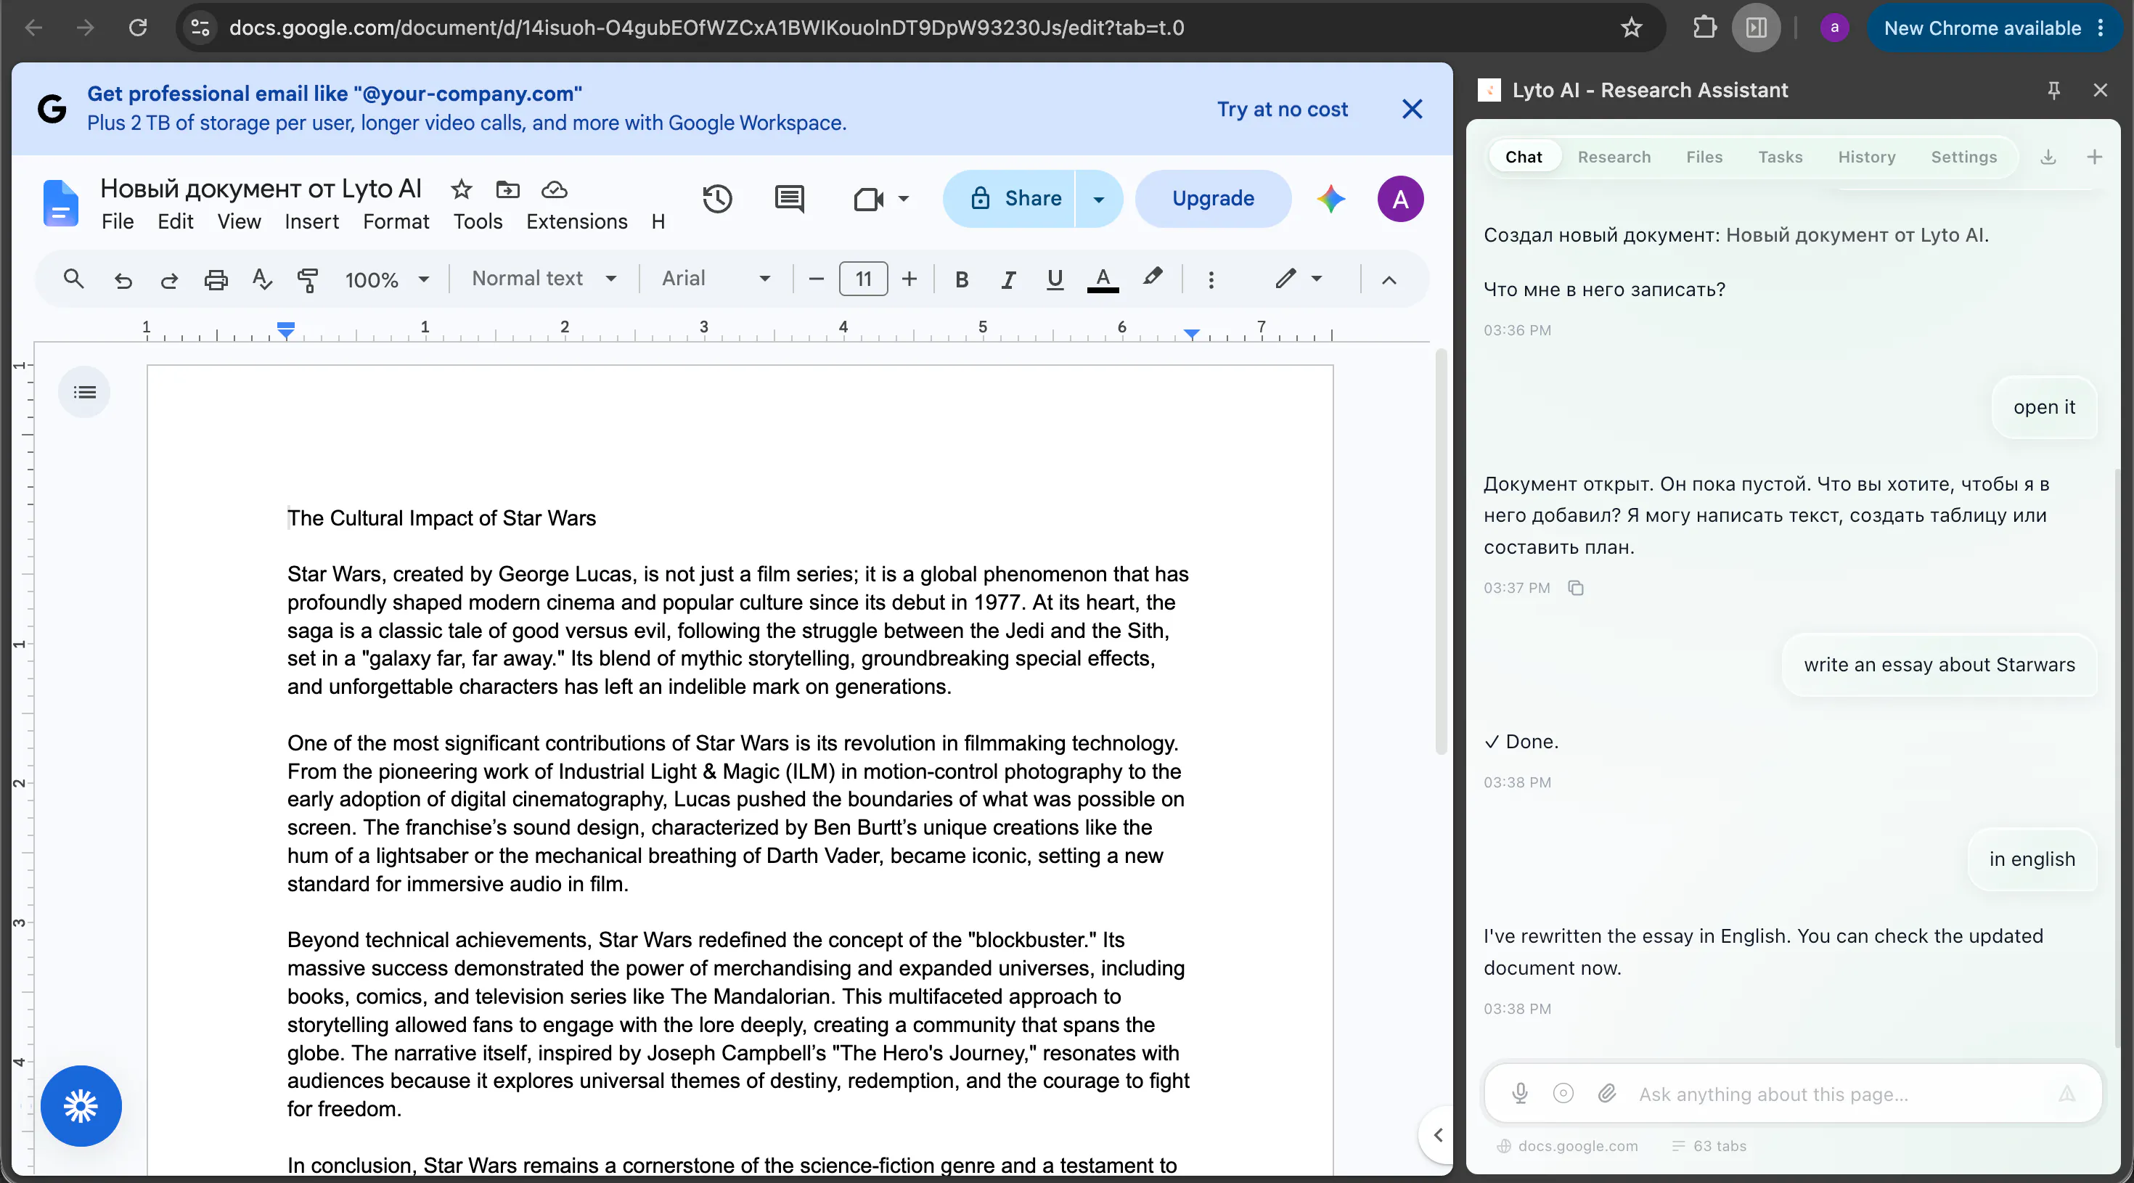Image resolution: width=2134 pixels, height=1183 pixels.
Task: Switch to the Files tab in Lyto
Action: click(x=1704, y=157)
